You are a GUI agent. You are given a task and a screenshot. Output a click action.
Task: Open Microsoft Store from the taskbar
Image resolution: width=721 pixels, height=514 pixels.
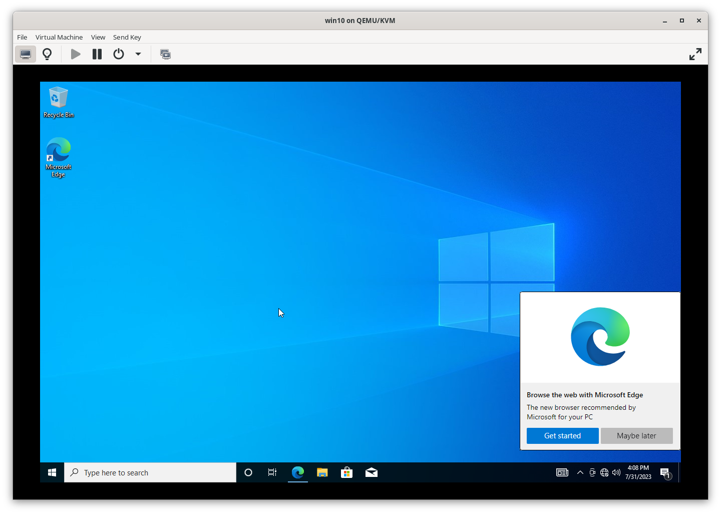[x=346, y=472]
